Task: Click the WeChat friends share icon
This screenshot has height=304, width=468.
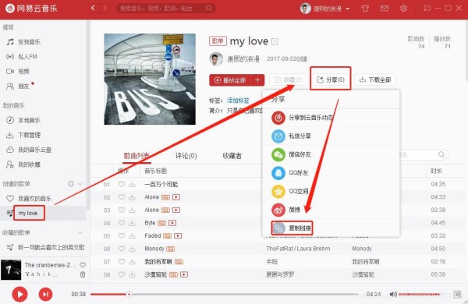Action: point(278,154)
